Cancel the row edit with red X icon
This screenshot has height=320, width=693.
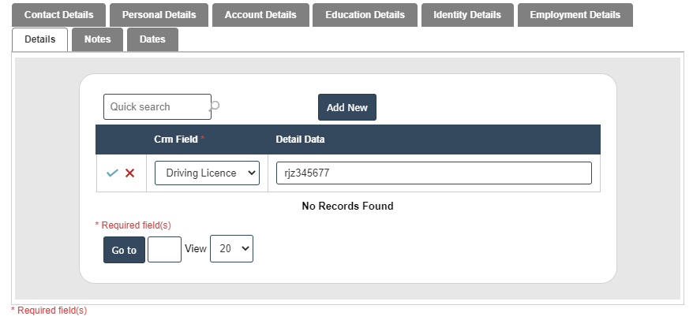click(x=129, y=173)
